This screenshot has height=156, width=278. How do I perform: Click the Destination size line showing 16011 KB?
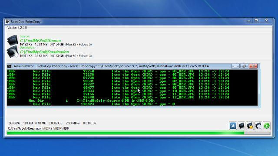pos(56,56)
